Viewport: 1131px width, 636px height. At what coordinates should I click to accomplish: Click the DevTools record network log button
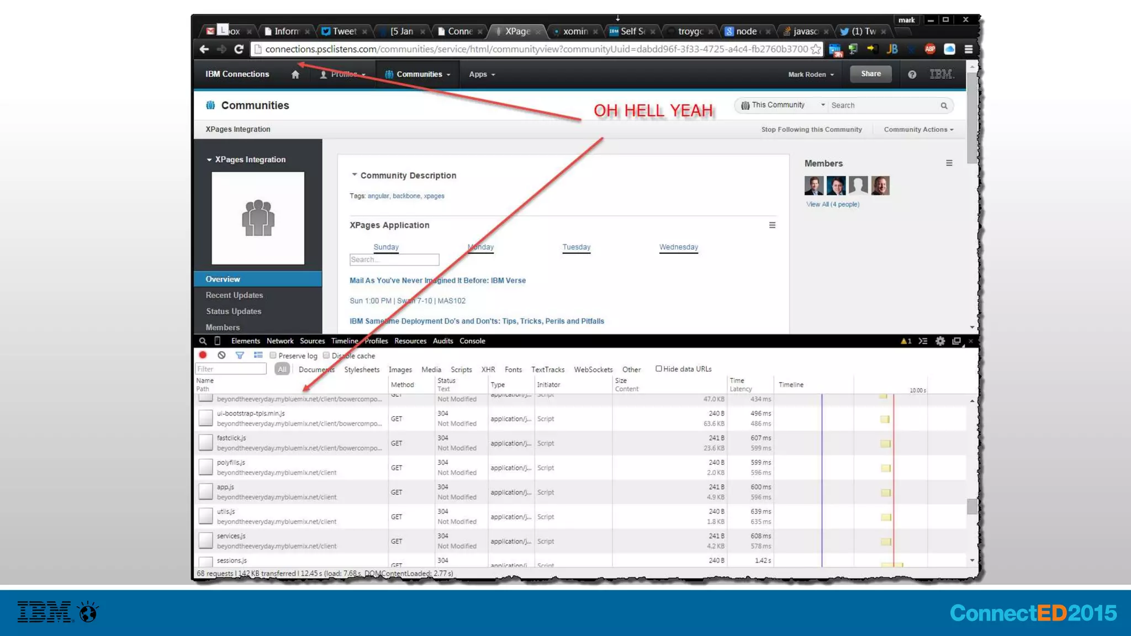[x=203, y=355]
